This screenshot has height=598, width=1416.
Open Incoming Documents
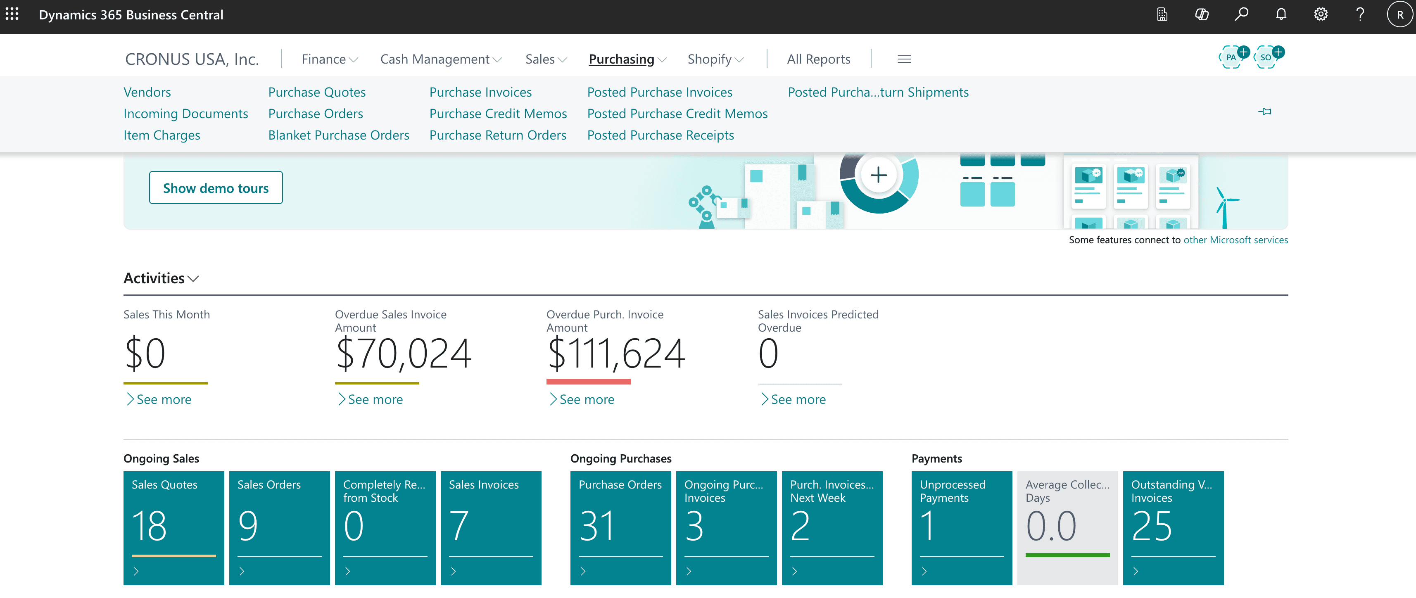[x=186, y=114]
